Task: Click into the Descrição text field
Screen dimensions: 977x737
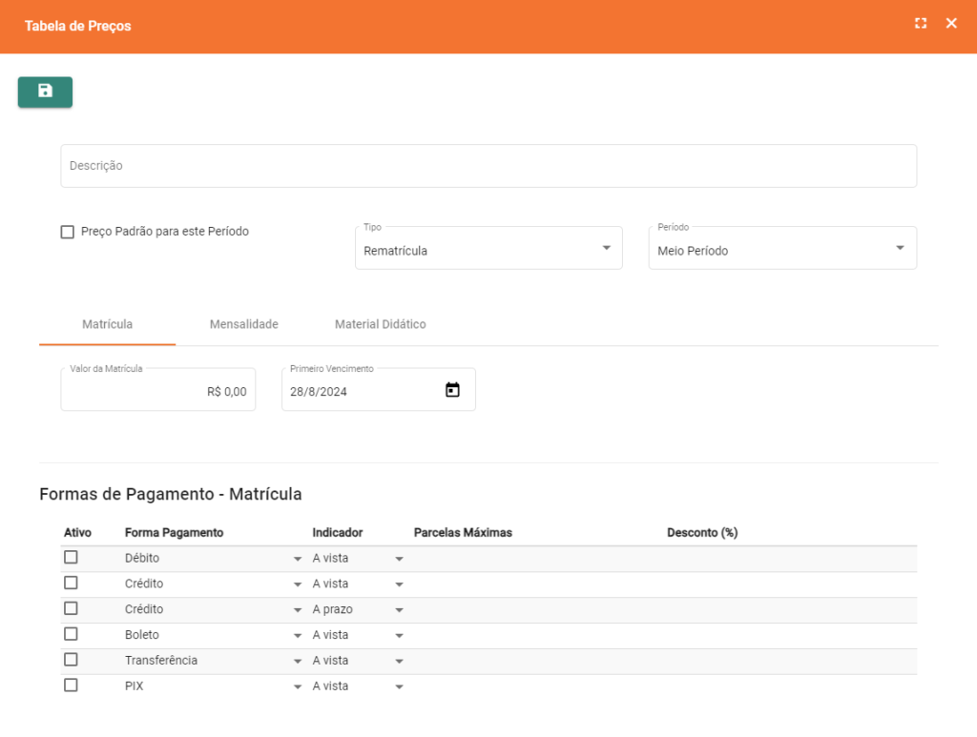Action: [x=488, y=166]
